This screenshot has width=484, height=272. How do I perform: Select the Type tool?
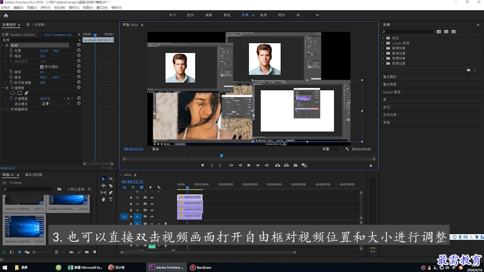point(111,199)
